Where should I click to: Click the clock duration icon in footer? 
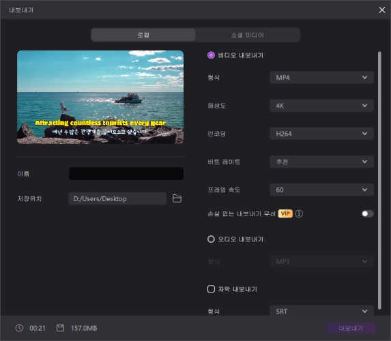(19, 328)
